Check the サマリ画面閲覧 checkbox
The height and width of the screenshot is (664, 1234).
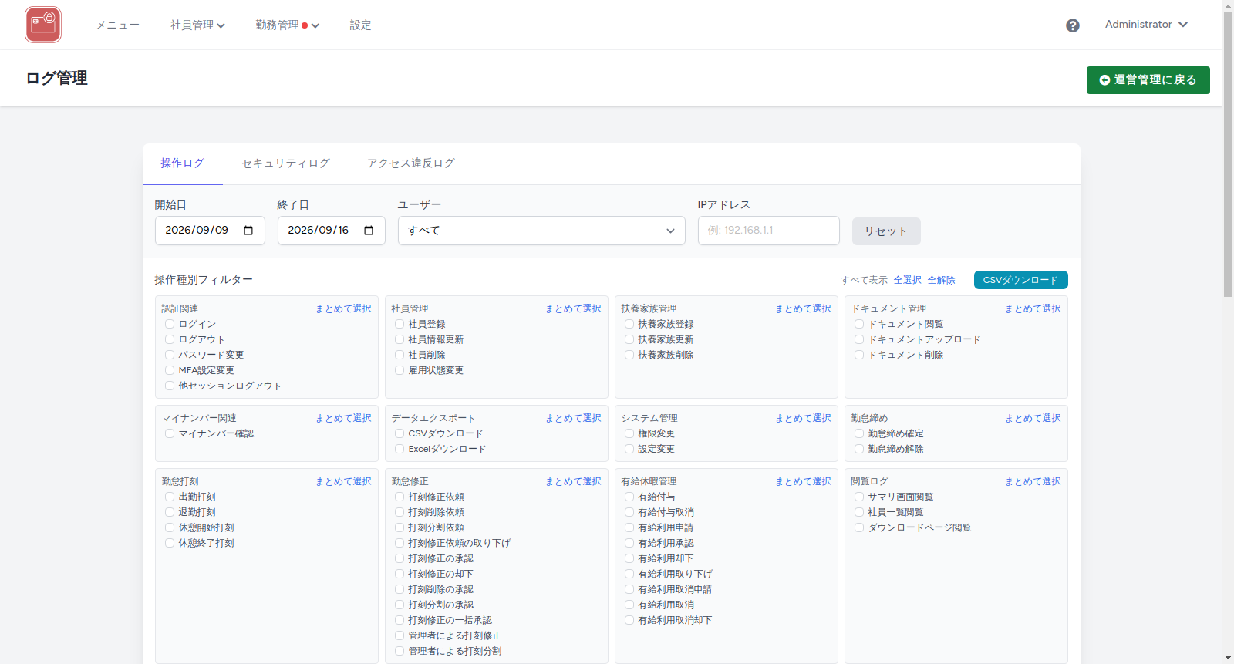click(x=859, y=497)
